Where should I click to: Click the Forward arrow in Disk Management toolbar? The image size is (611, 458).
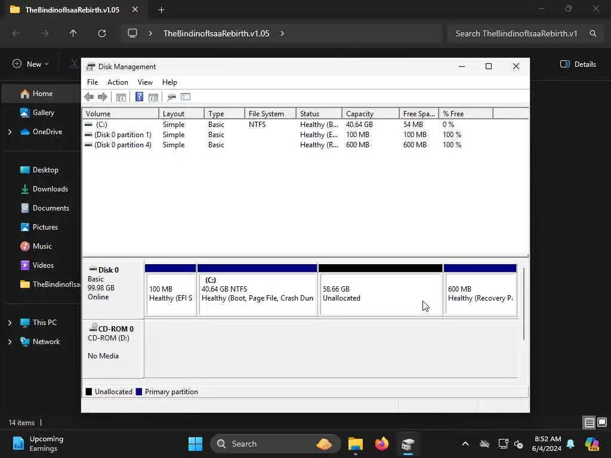pos(103,97)
